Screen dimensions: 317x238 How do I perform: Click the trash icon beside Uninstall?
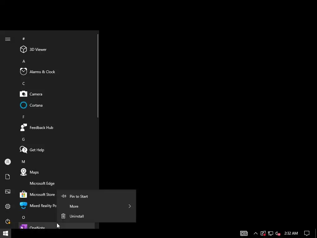[63, 216]
